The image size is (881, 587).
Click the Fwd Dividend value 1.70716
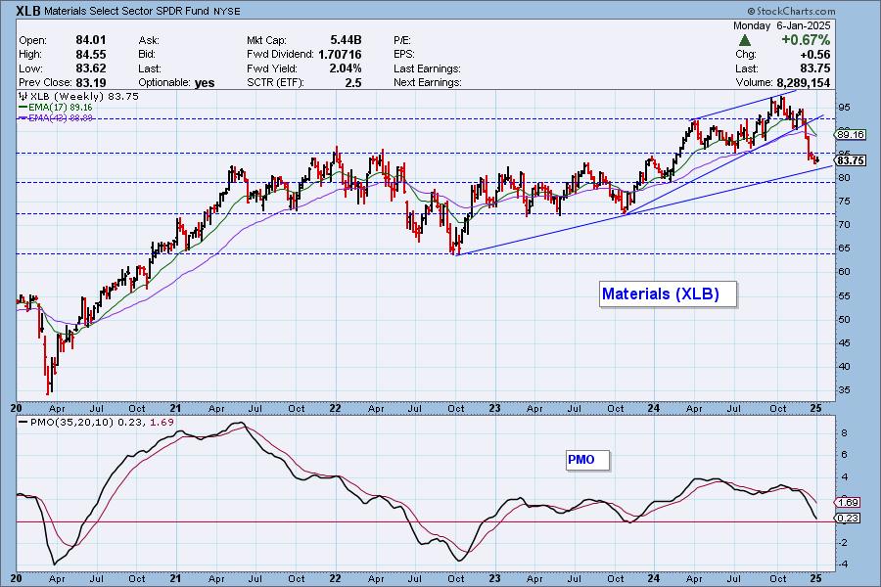[340, 55]
